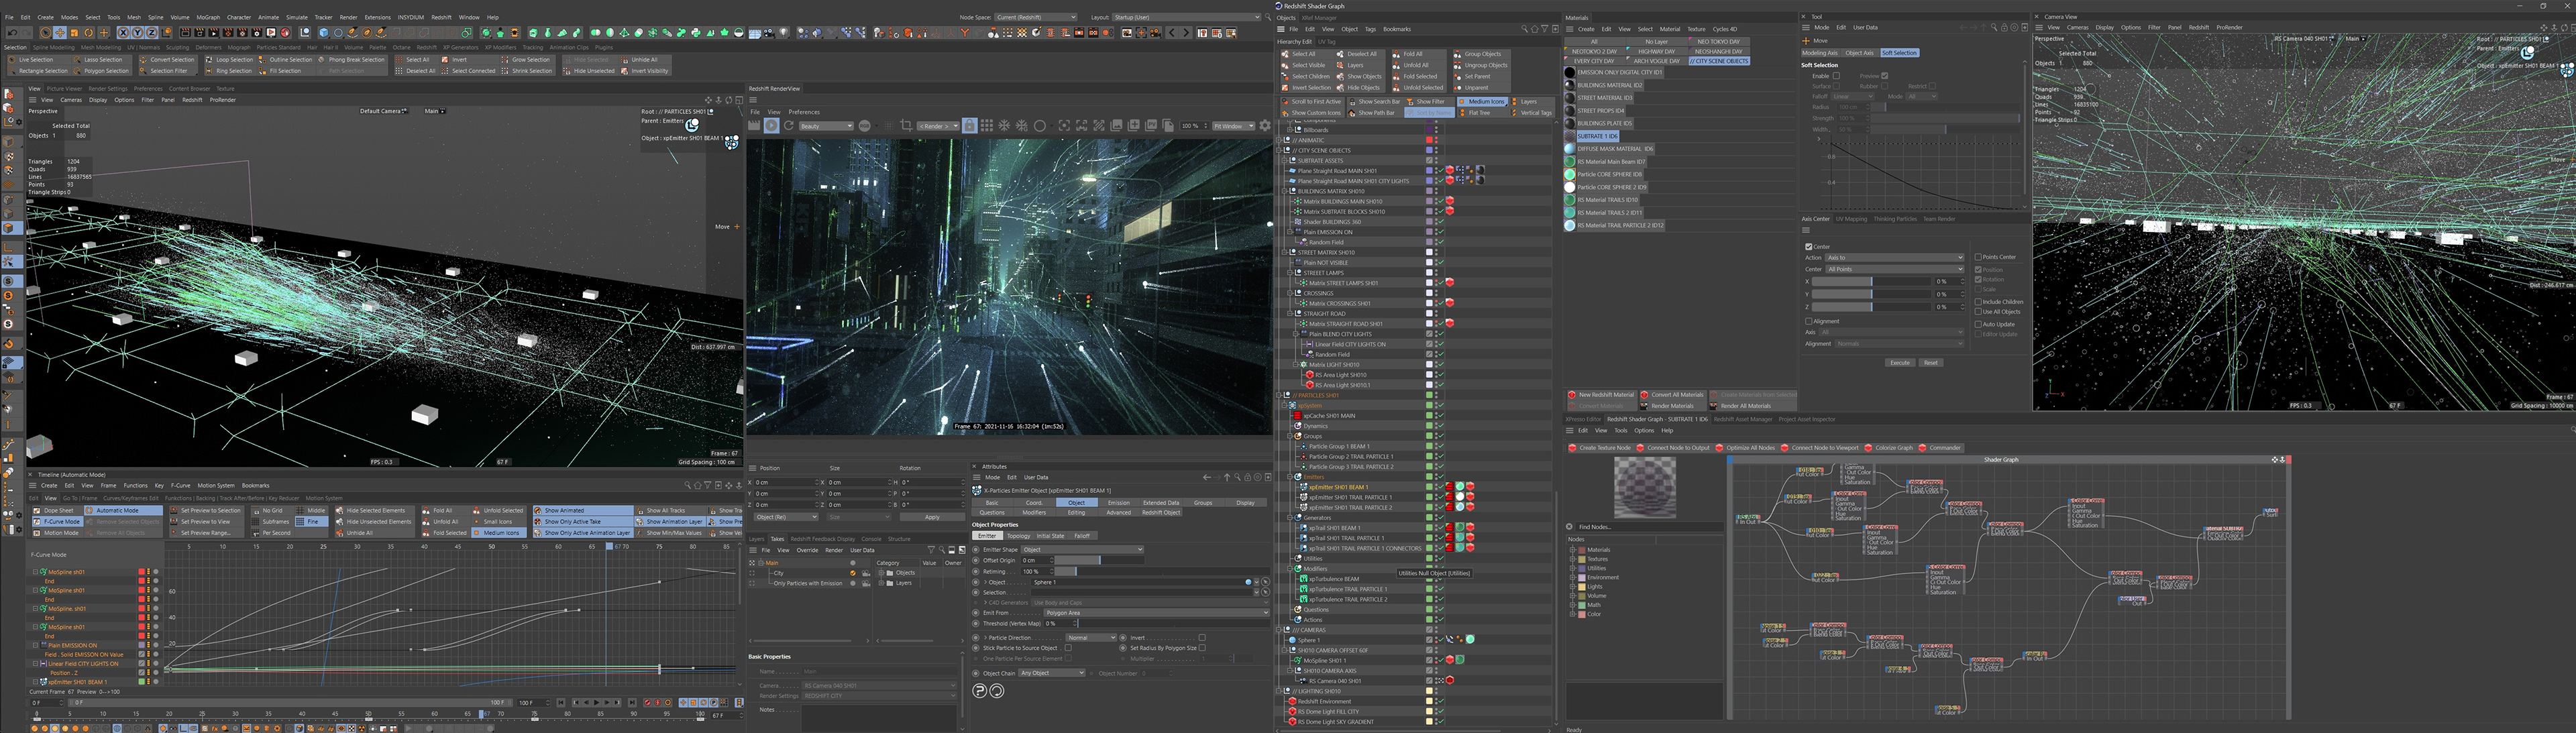Open RenderView settings gear icon
Viewport: 2576px width, 733px height.
point(1265,126)
